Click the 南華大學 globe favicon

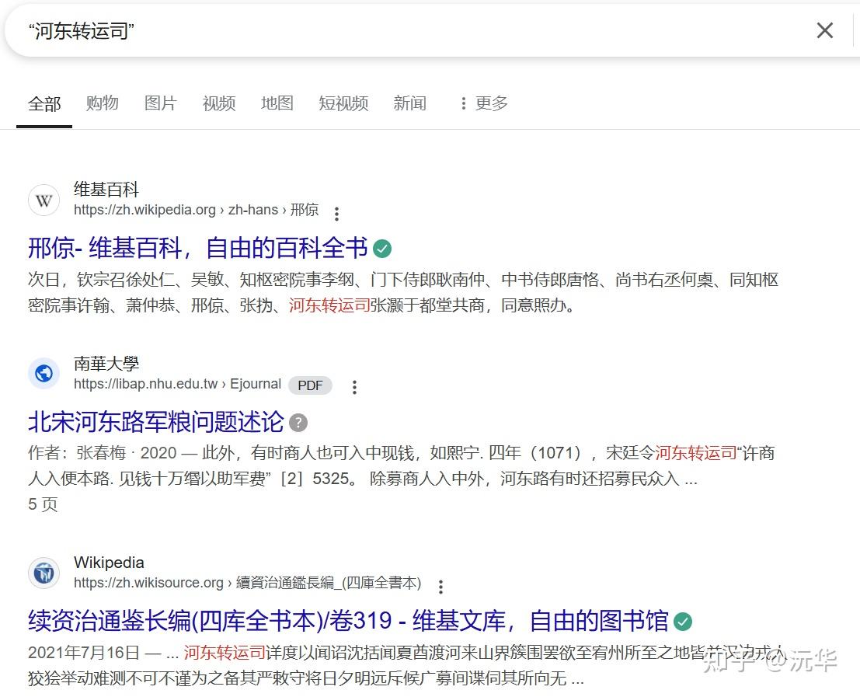click(44, 374)
